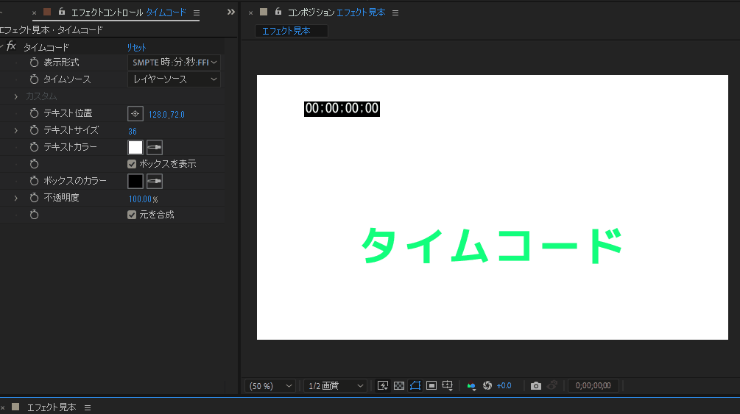Open タイムソース レイヤーソース dropdown
Screen dimensions: 740x414
click(x=175, y=79)
